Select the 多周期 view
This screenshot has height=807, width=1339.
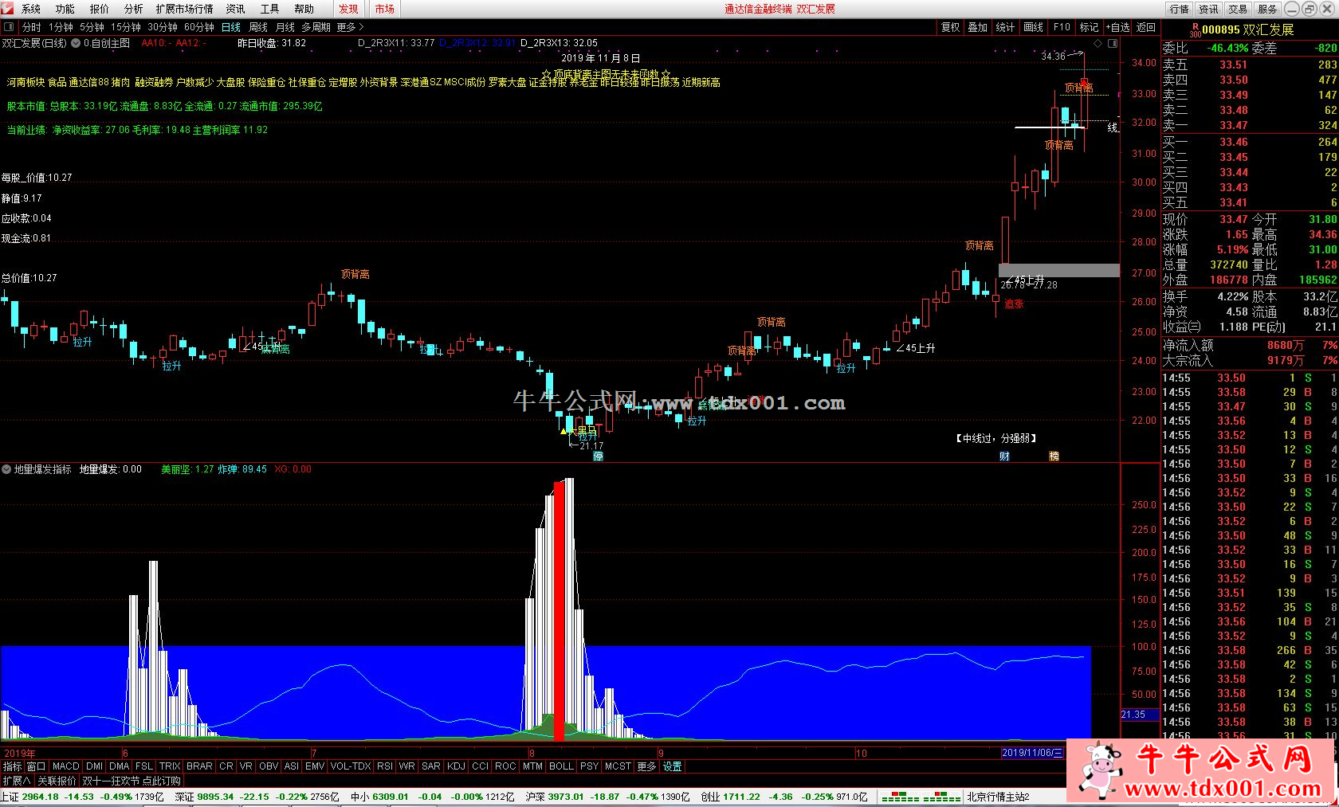tap(316, 27)
